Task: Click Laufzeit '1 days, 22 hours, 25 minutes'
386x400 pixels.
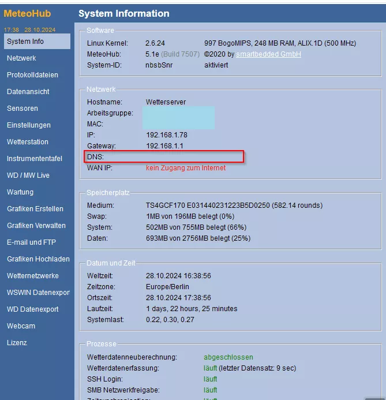Action: coord(192,309)
